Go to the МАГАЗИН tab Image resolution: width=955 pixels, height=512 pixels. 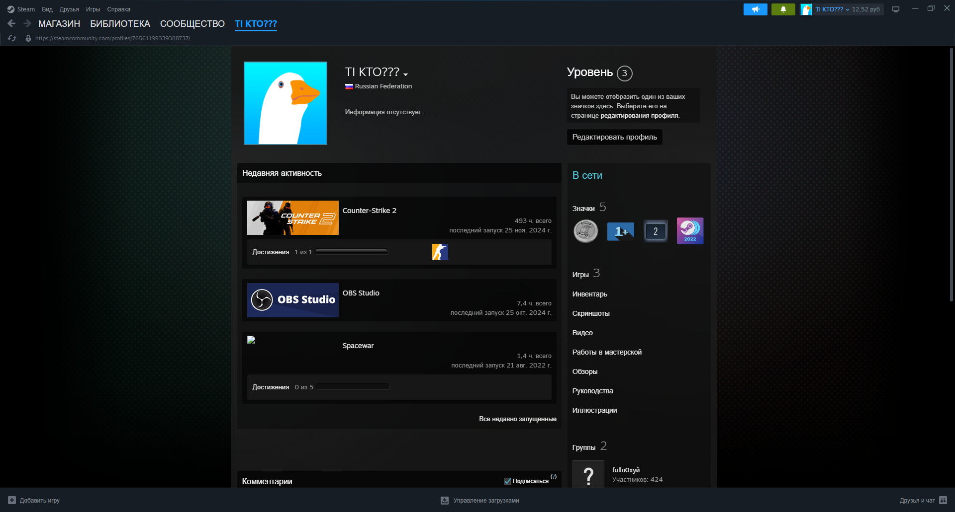click(x=59, y=24)
